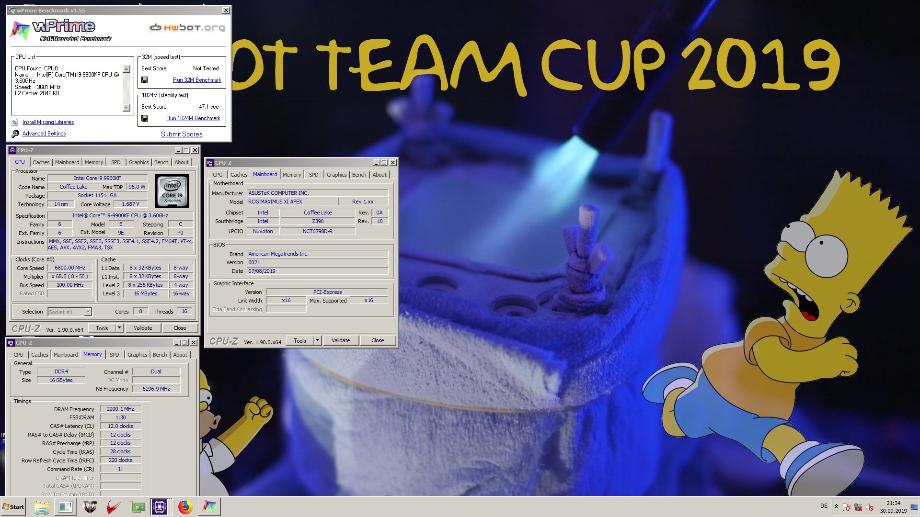920x517 pixels.
Task: Click Core Voltage field 1.687 V
Action: pos(130,204)
